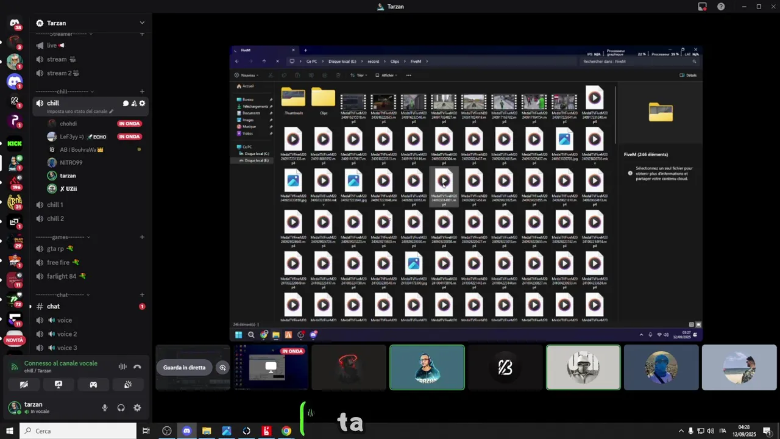Open chat for the chill voice channel
The height and width of the screenshot is (439, 780).
coord(126,103)
